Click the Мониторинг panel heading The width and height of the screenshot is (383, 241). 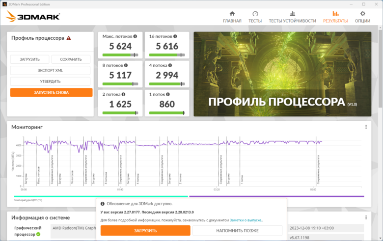tap(27, 127)
